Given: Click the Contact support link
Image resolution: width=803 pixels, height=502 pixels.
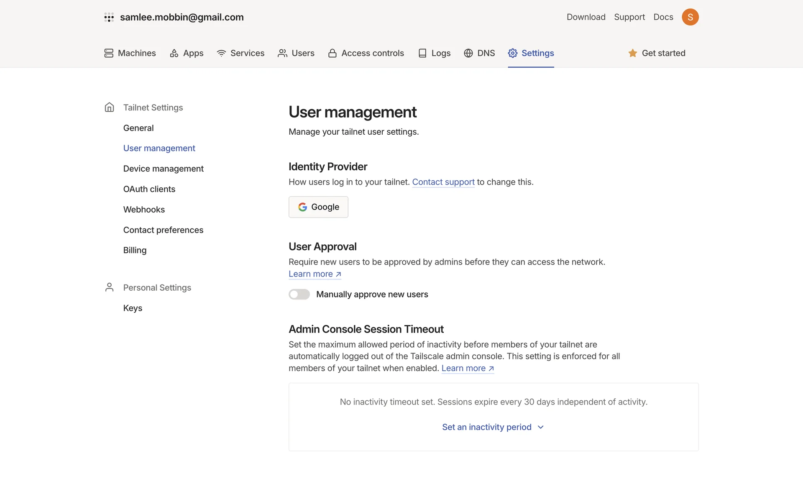Looking at the screenshot, I should 443,182.
